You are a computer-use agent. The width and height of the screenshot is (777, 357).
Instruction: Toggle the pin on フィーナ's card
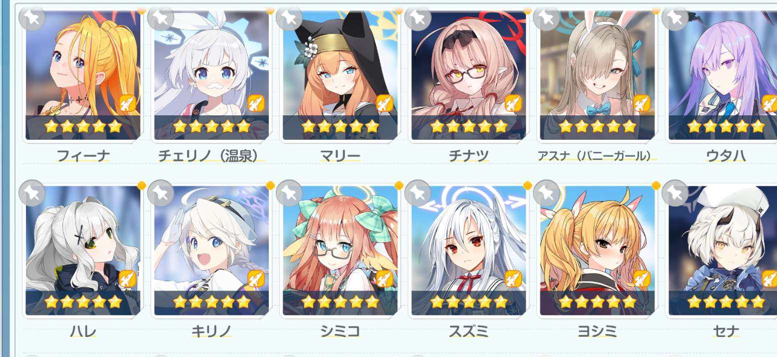tap(32, 18)
